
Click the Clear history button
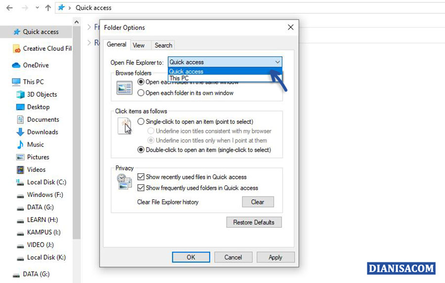click(258, 202)
